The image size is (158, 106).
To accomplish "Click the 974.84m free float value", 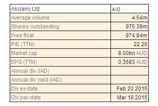I will (x=136, y=35).
